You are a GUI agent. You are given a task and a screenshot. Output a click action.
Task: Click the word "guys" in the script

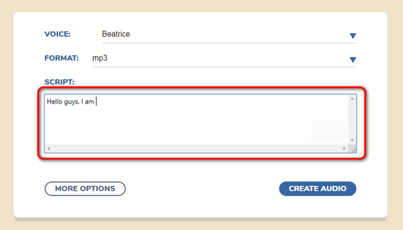pyautogui.click(x=72, y=102)
